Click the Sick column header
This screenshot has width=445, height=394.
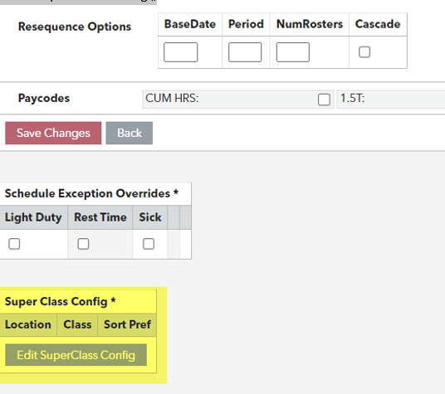point(149,217)
